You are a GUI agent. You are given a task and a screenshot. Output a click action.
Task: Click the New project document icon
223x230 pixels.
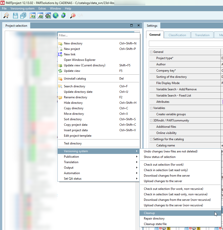[x=60, y=49]
